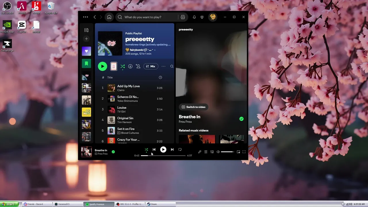Open more options for preeeetty playlist
This screenshot has height=207, width=368.
click(x=163, y=66)
